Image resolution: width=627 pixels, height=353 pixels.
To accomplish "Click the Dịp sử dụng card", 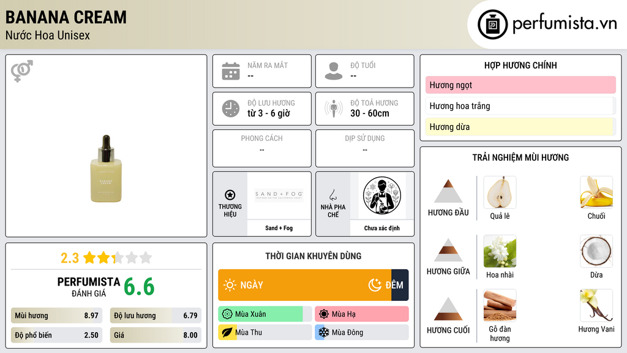I will 365,148.
